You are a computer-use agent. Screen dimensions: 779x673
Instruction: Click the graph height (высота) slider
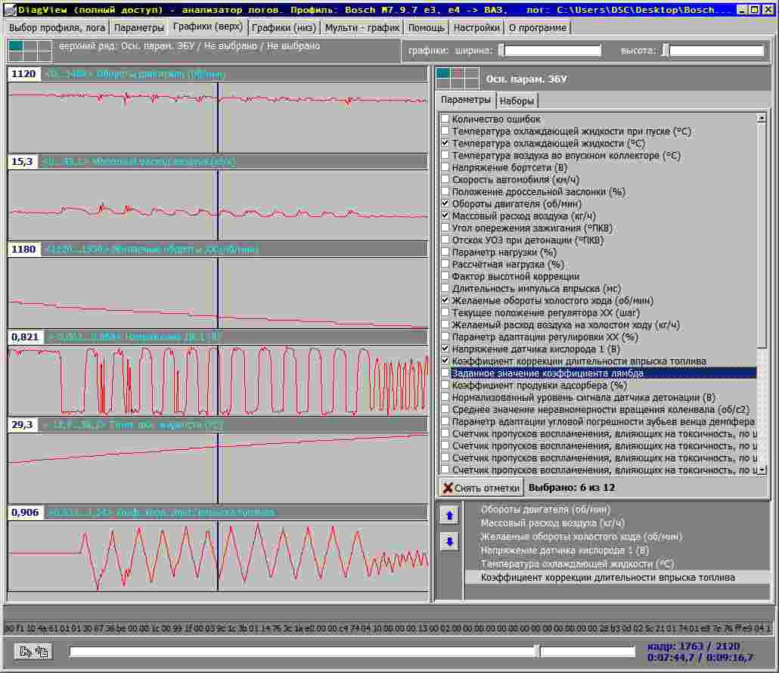pos(714,51)
